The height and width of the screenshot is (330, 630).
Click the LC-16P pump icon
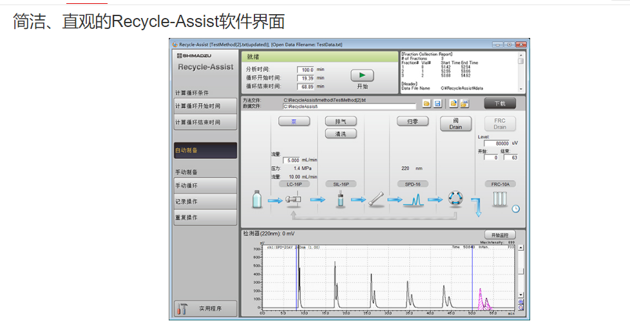(293, 199)
